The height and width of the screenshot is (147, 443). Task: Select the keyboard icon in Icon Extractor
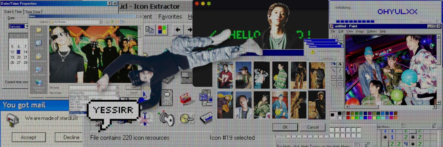click(187, 78)
